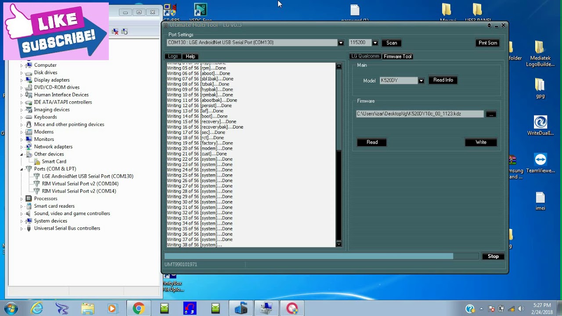The image size is (562, 316).
Task: Click the Prnt Scrn button
Action: pyautogui.click(x=488, y=43)
